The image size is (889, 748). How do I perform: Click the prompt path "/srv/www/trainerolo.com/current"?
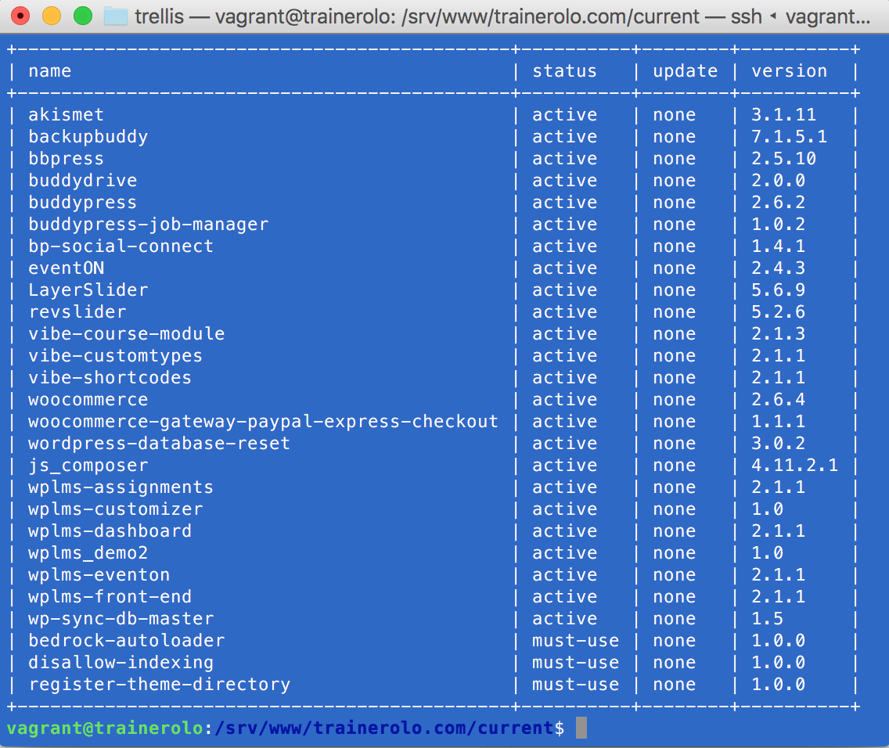click(384, 728)
